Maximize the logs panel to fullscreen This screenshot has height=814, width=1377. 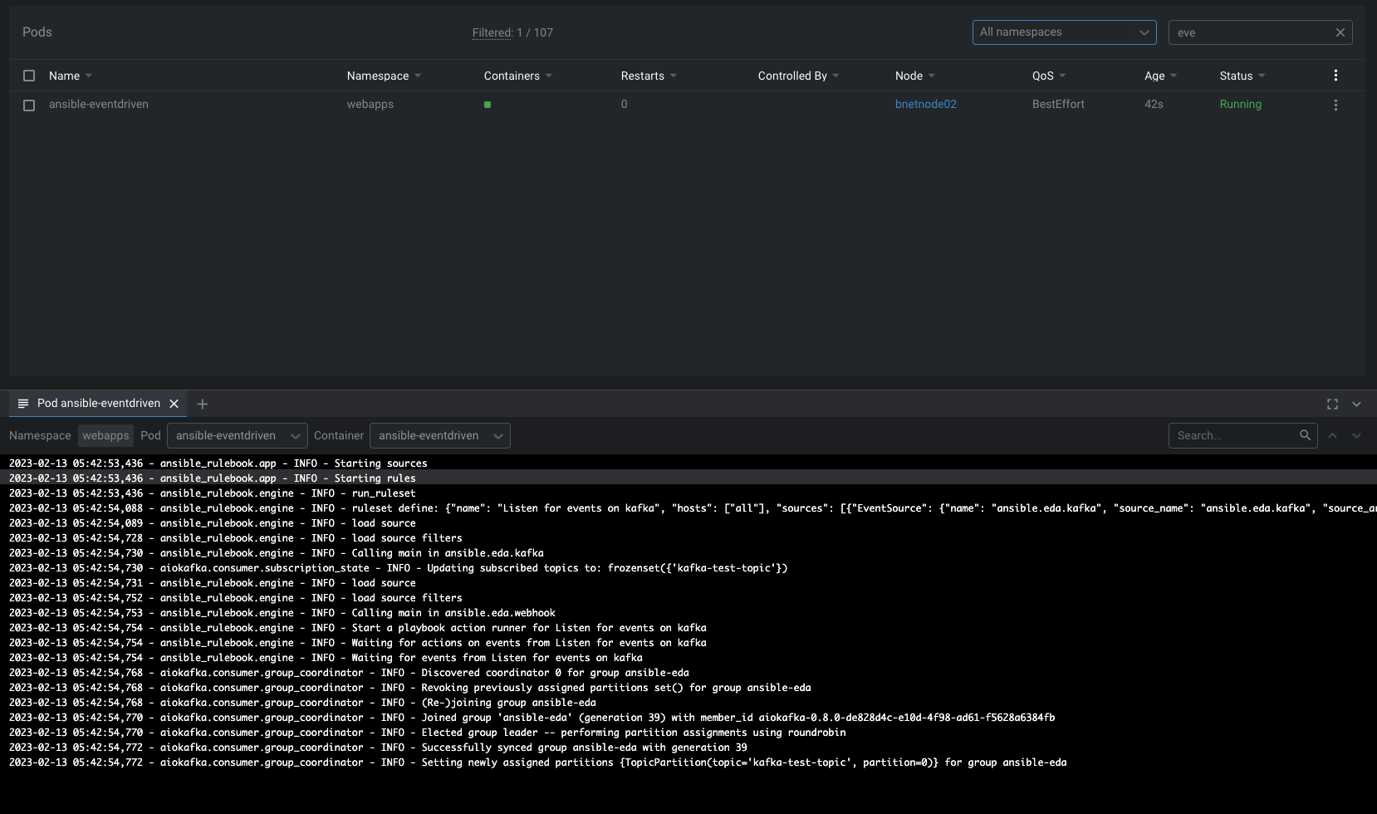pyautogui.click(x=1333, y=404)
